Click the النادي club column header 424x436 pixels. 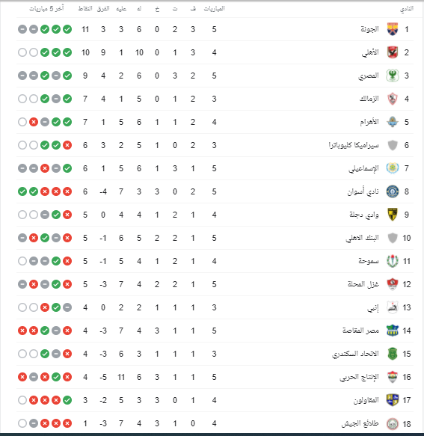point(407,9)
